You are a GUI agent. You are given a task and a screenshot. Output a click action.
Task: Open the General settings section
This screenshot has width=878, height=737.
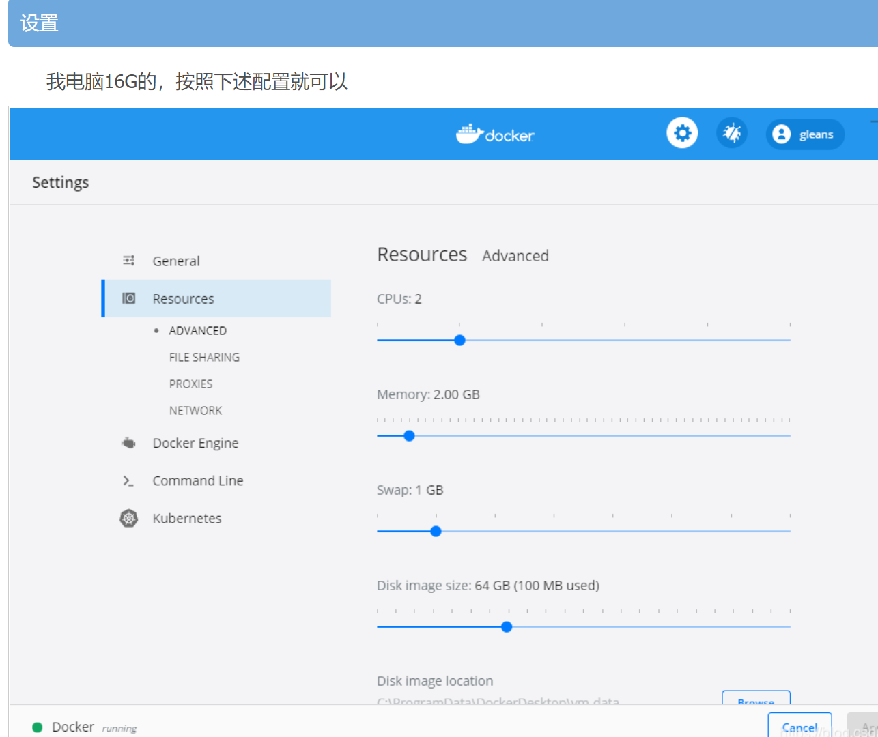[176, 261]
